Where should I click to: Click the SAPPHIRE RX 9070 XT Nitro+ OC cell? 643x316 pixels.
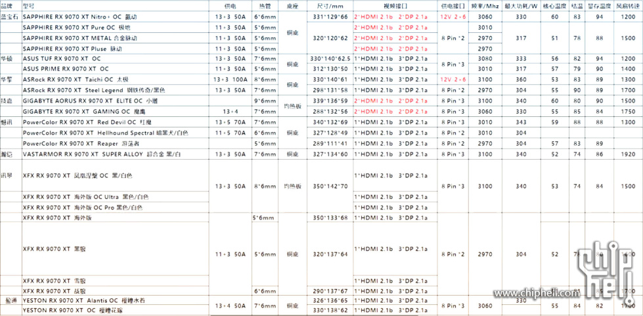point(115,17)
